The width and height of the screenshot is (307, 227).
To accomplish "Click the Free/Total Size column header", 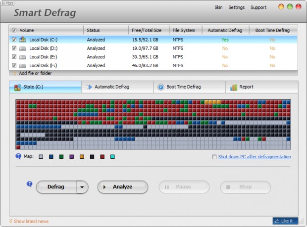I will [x=149, y=30].
